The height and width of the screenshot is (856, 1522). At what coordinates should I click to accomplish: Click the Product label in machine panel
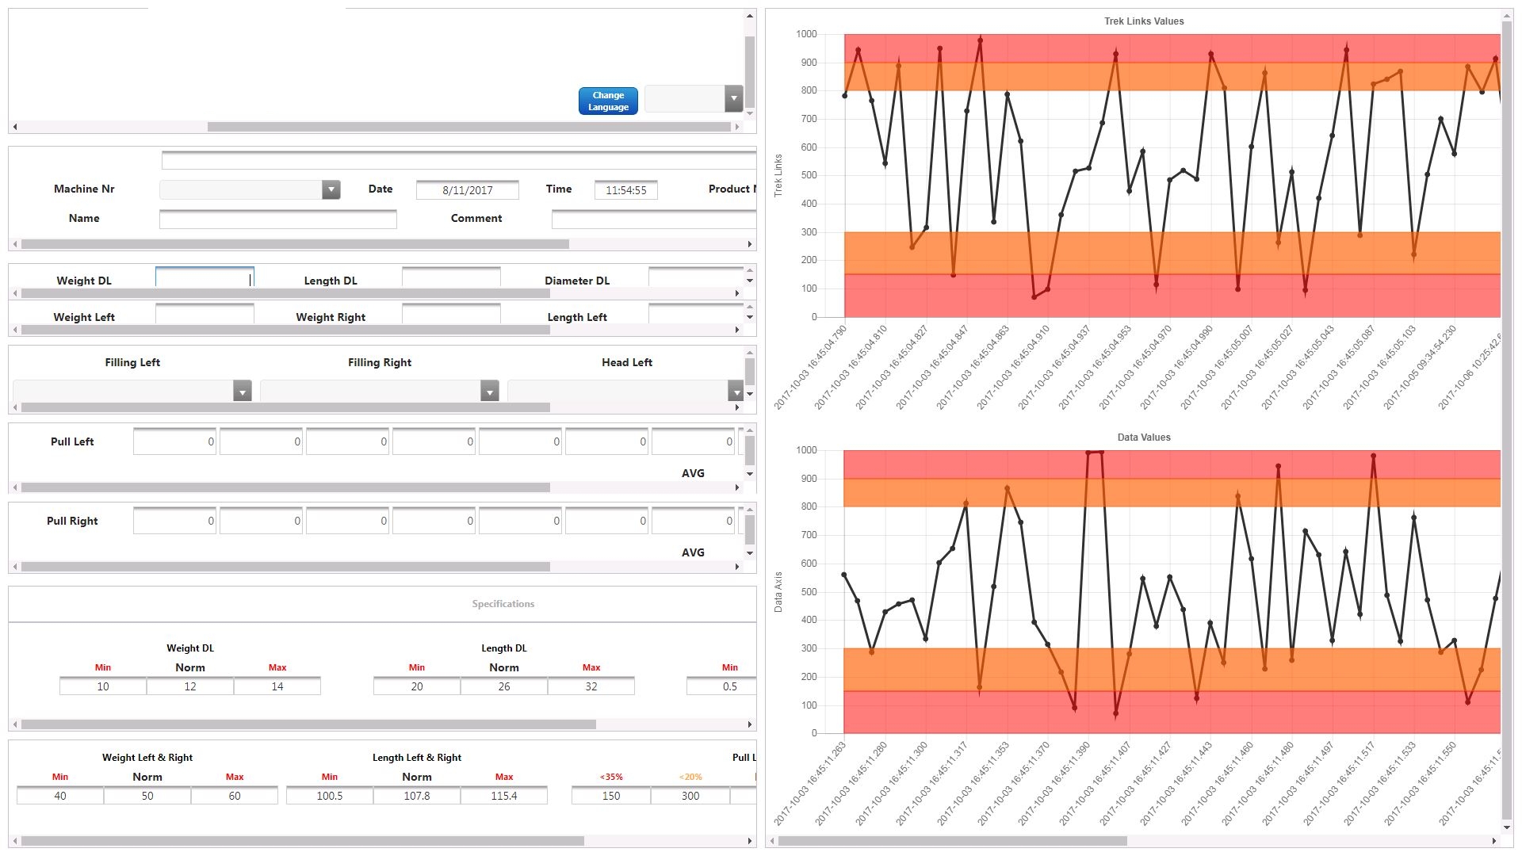(x=732, y=189)
